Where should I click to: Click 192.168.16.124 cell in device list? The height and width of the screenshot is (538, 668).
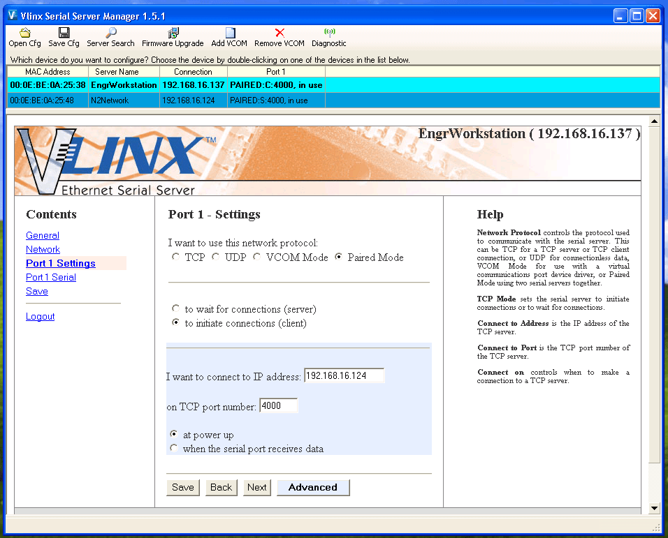(x=194, y=100)
